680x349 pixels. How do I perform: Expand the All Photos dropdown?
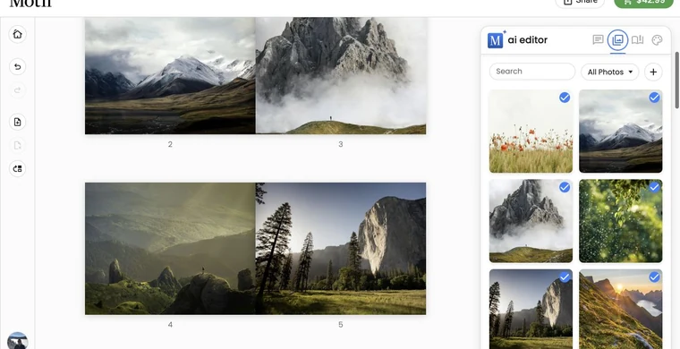tap(609, 72)
